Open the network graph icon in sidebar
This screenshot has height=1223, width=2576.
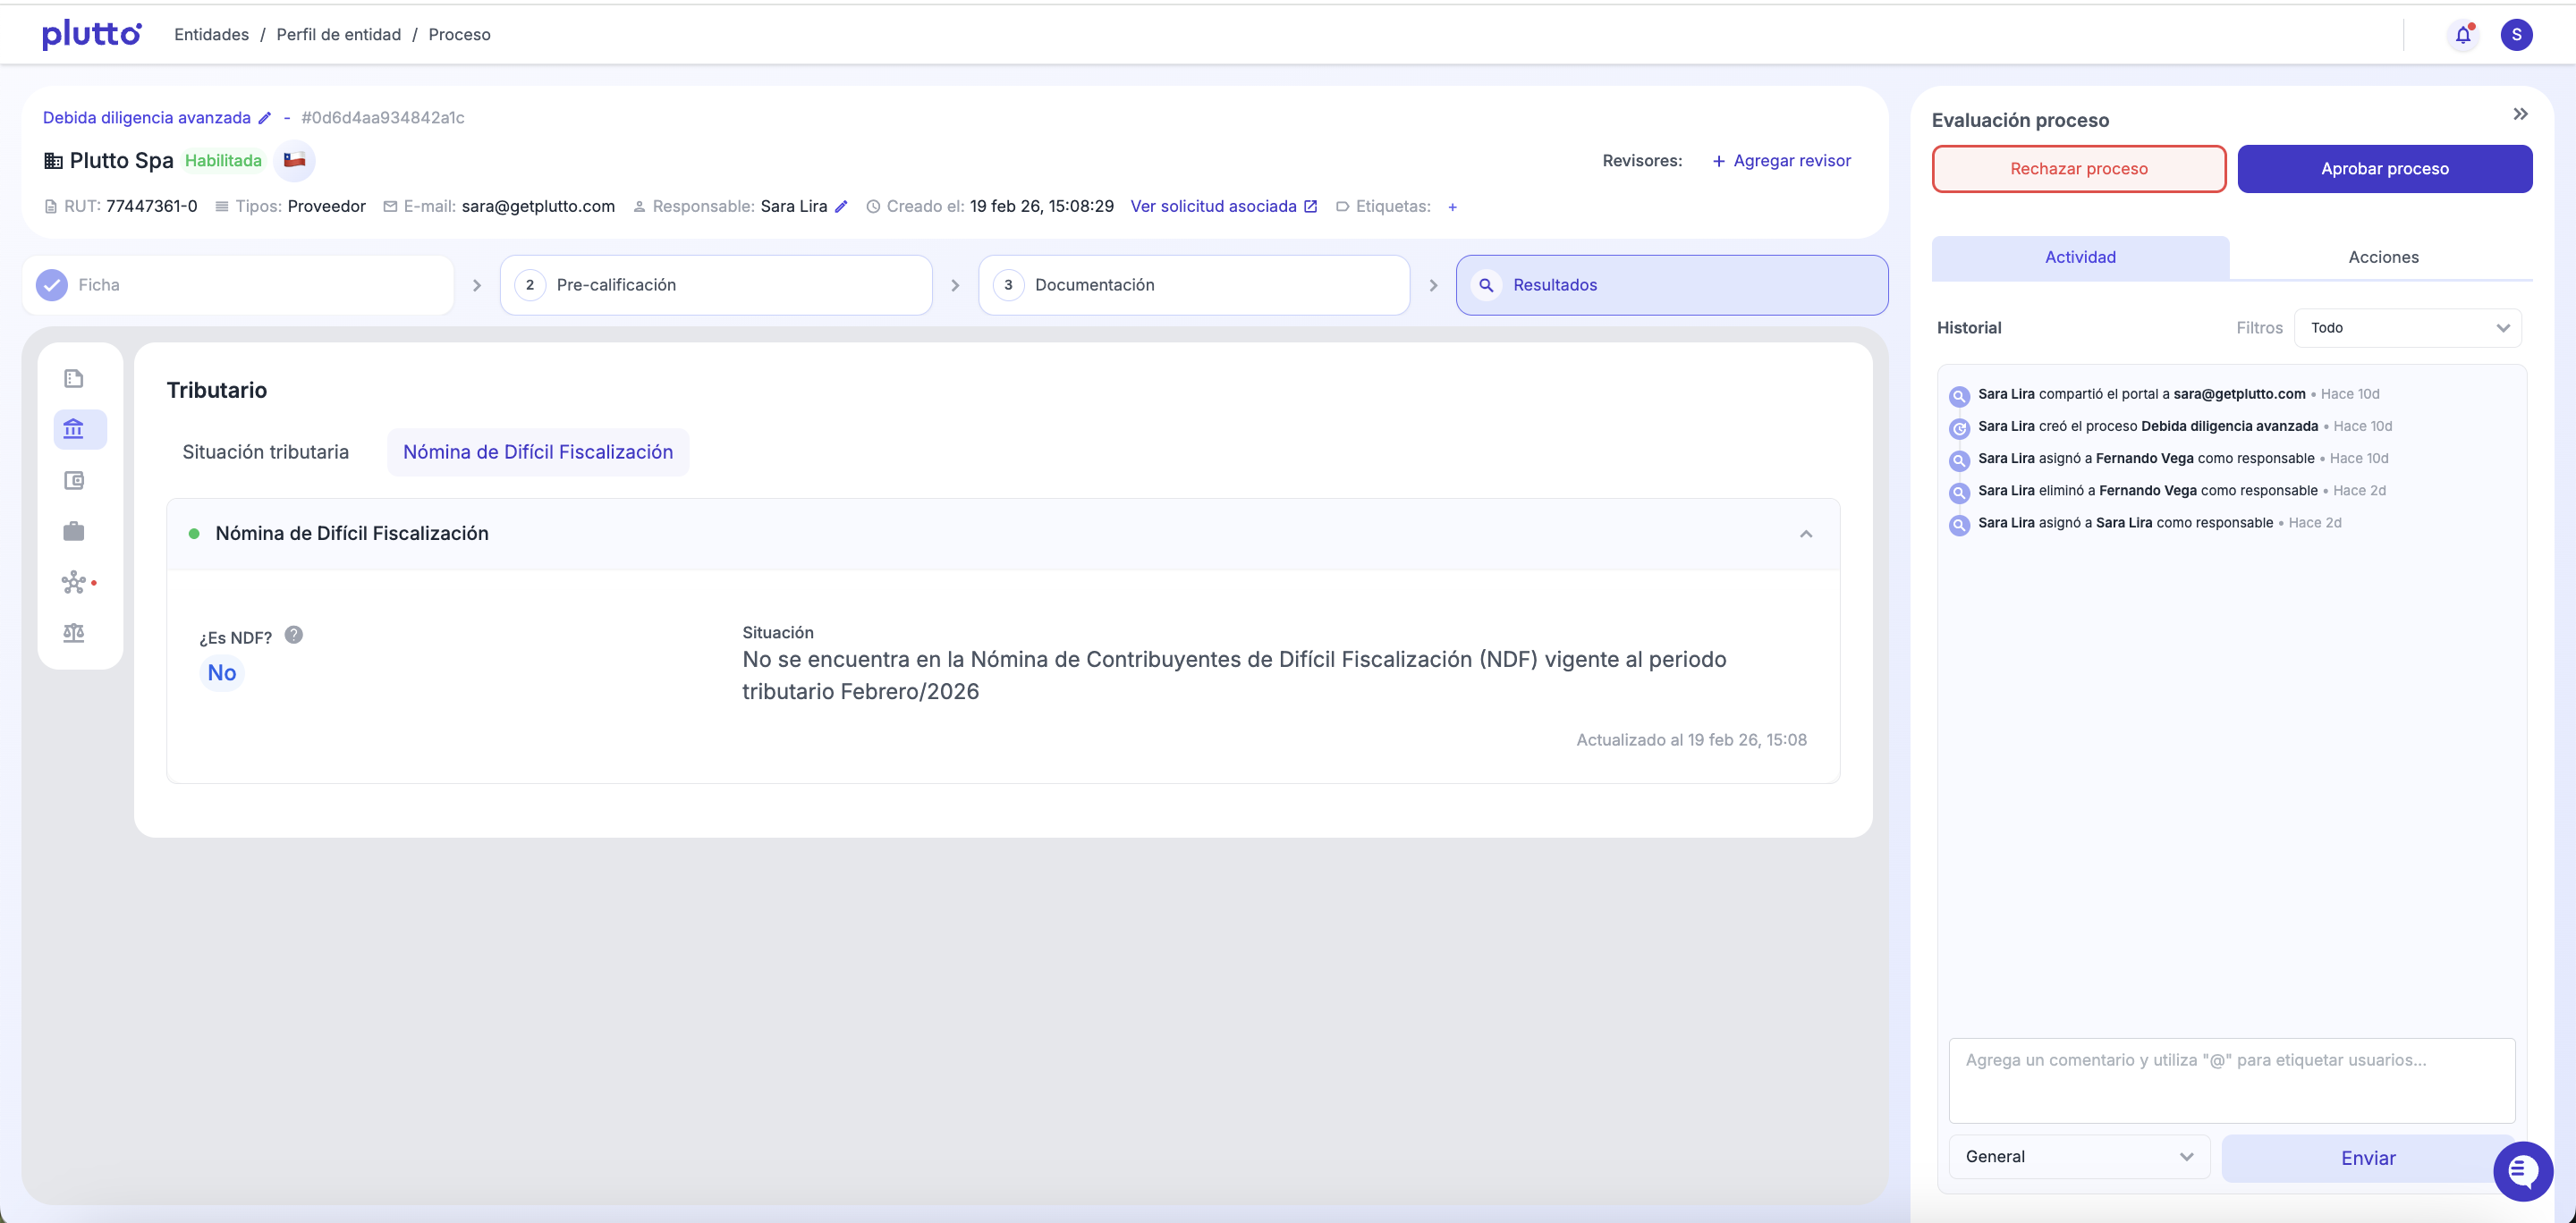coord(74,583)
